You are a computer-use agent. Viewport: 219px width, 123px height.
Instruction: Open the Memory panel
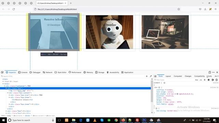(x=88, y=72)
